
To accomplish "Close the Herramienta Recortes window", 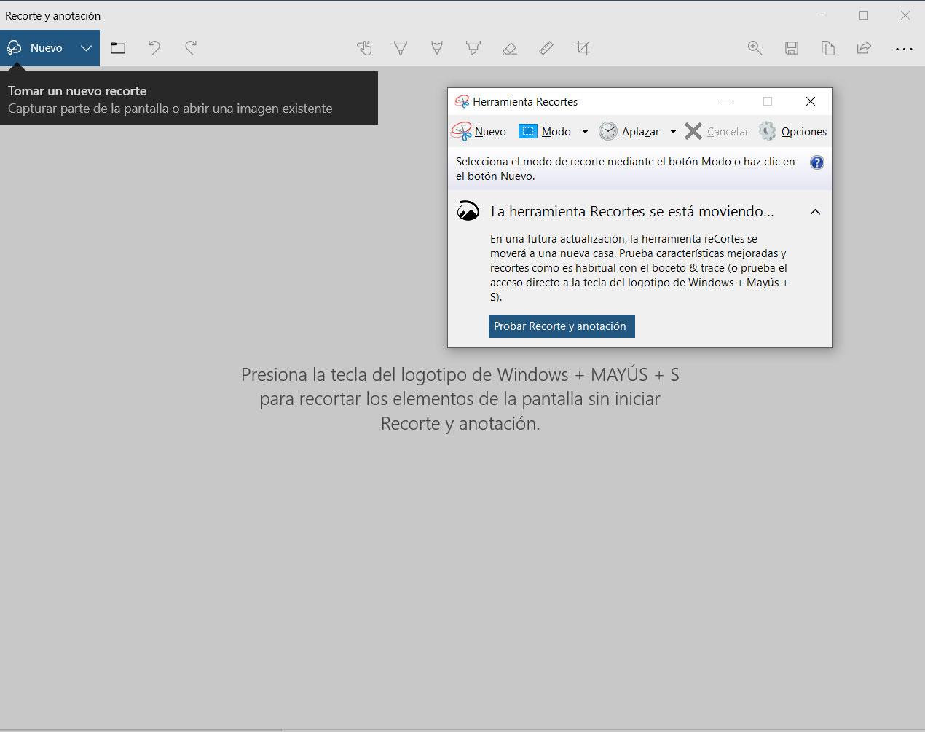I will pos(811,101).
